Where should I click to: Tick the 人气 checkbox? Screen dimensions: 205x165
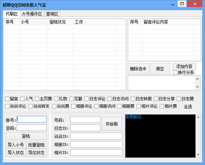coord(22,99)
